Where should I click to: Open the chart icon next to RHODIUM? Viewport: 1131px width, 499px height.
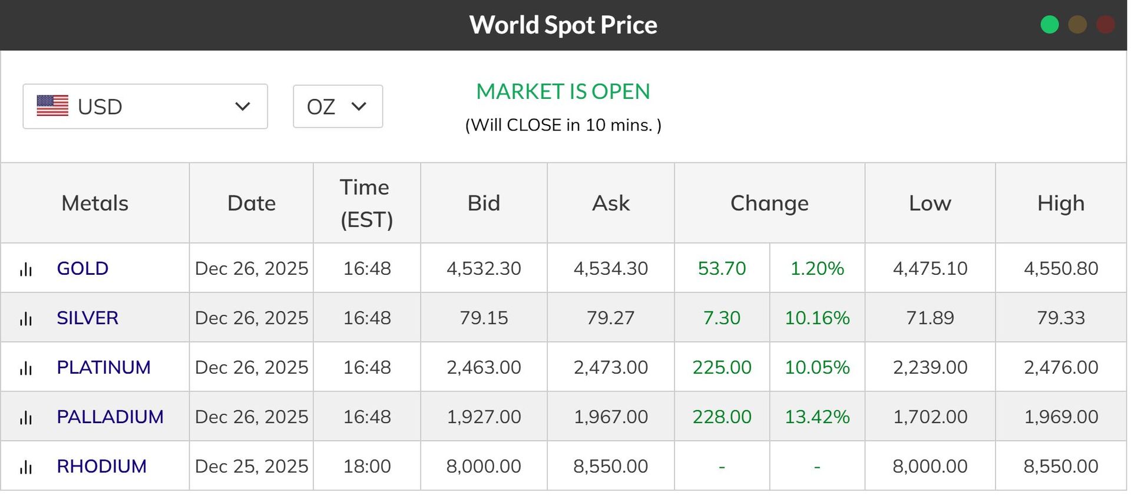[x=26, y=467]
